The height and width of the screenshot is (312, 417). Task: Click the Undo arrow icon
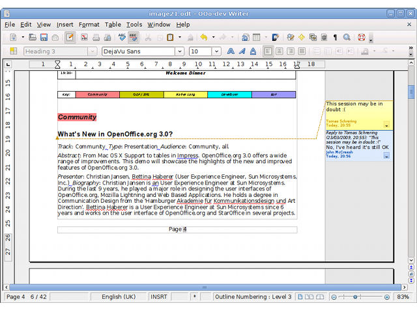pyautogui.click(x=204, y=38)
